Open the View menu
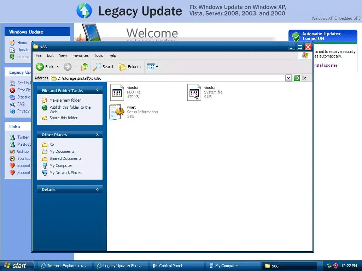 [63, 55]
